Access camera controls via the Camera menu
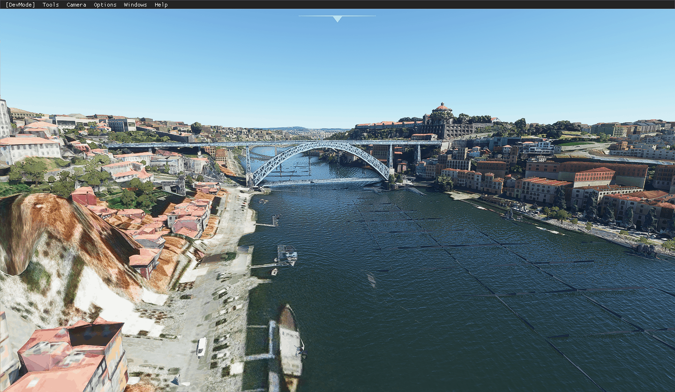The height and width of the screenshot is (392, 675). click(76, 5)
